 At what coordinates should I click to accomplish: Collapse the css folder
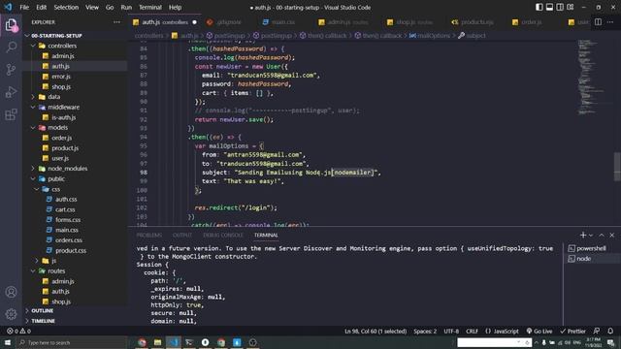[75, 189]
